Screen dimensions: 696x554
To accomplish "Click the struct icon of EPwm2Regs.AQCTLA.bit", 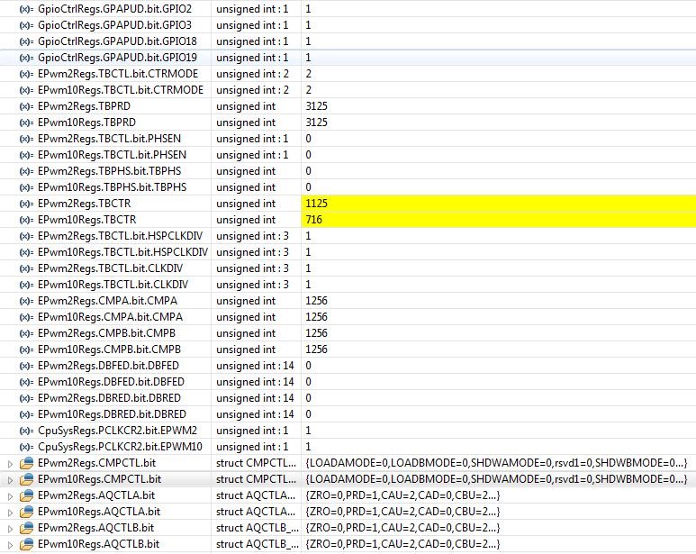I will [x=27, y=495].
